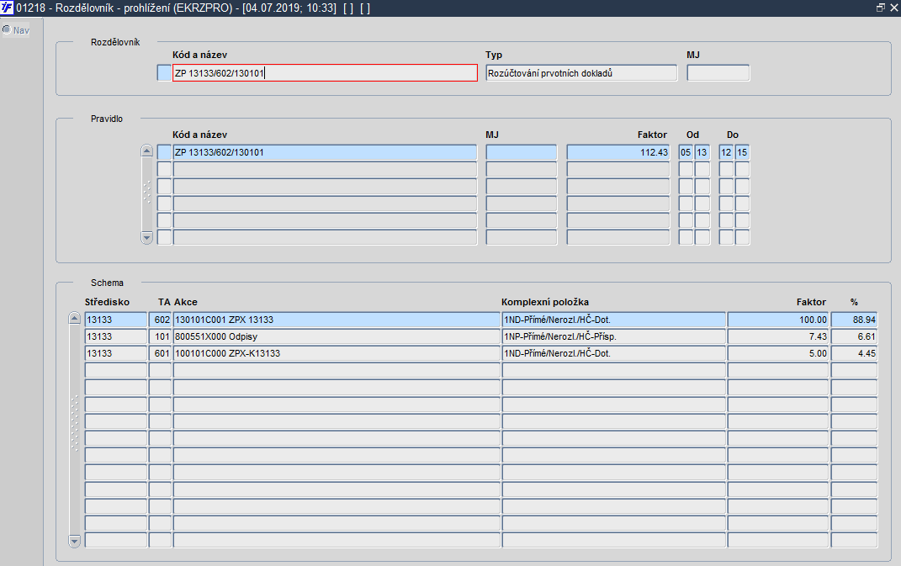
Task: Click the percent cell showing 88.94
Action: pos(854,320)
